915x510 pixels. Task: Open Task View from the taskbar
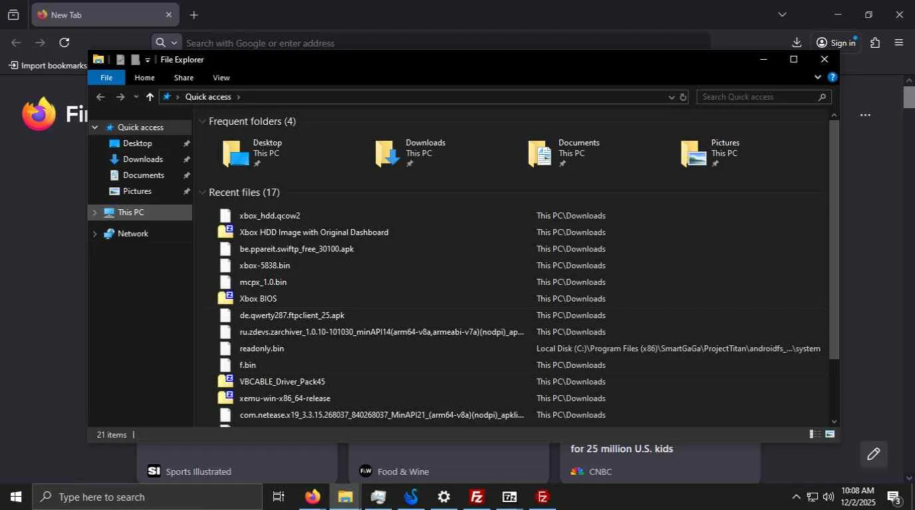pyautogui.click(x=279, y=497)
